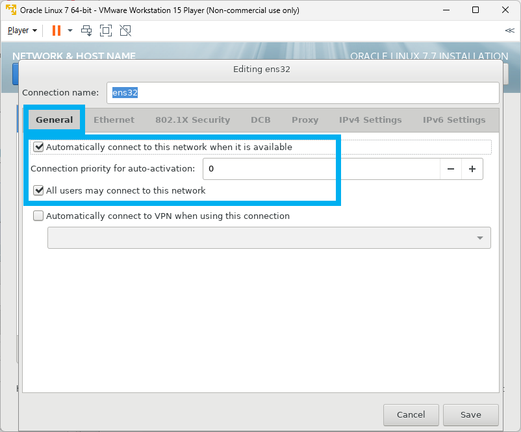Open the Proxy tab
Screen dimensions: 521x432
pyautogui.click(x=305, y=120)
